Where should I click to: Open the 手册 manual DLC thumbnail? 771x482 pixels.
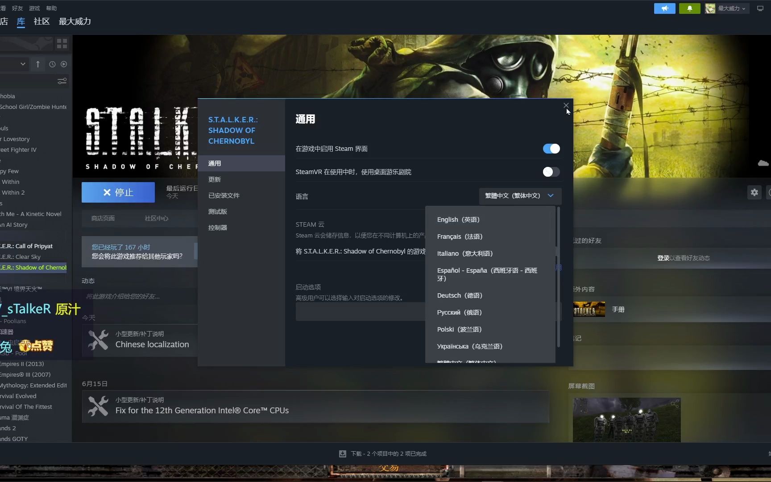coord(589,309)
